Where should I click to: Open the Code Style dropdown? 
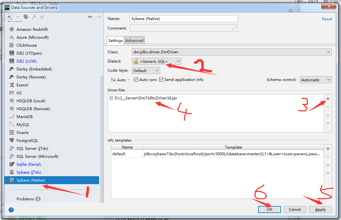tap(146, 71)
